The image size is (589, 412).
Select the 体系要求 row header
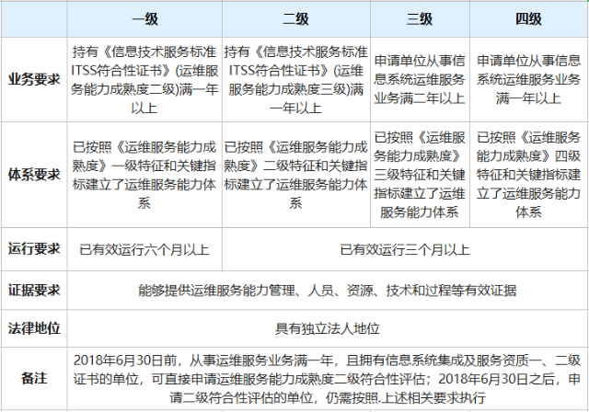(34, 174)
